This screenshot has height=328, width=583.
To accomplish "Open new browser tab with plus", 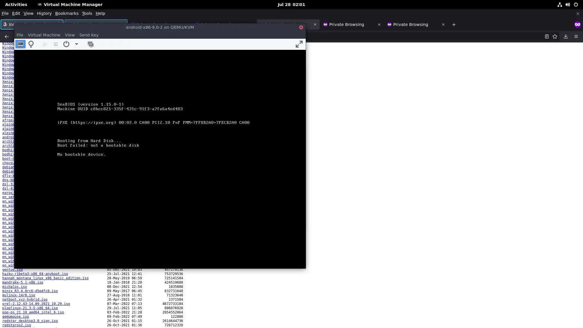I will [454, 24].
